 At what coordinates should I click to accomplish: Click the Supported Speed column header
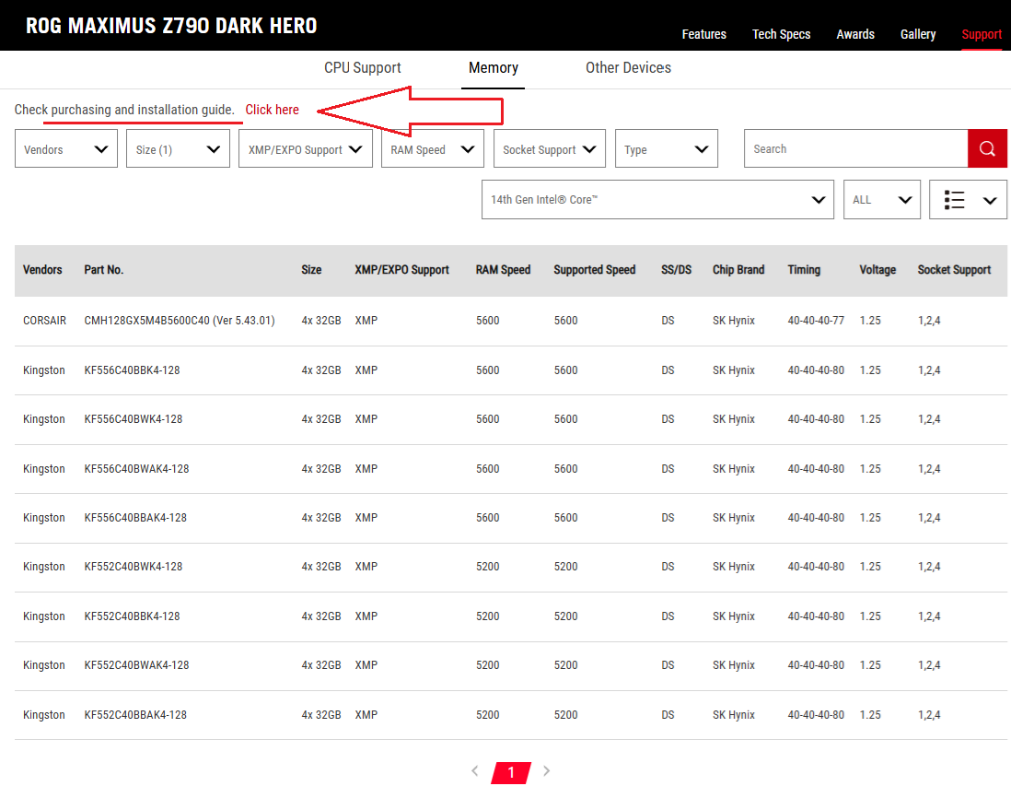coord(595,270)
